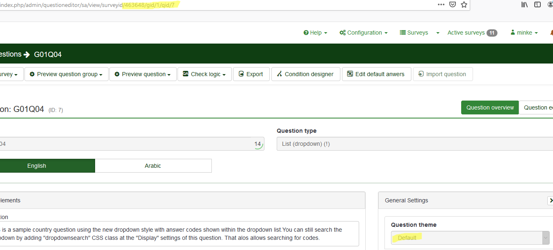Click the Pocket save icon in address bar

pos(452,5)
